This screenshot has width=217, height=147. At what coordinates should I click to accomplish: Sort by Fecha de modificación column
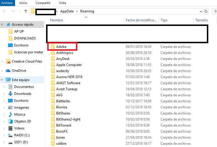coord(141,20)
